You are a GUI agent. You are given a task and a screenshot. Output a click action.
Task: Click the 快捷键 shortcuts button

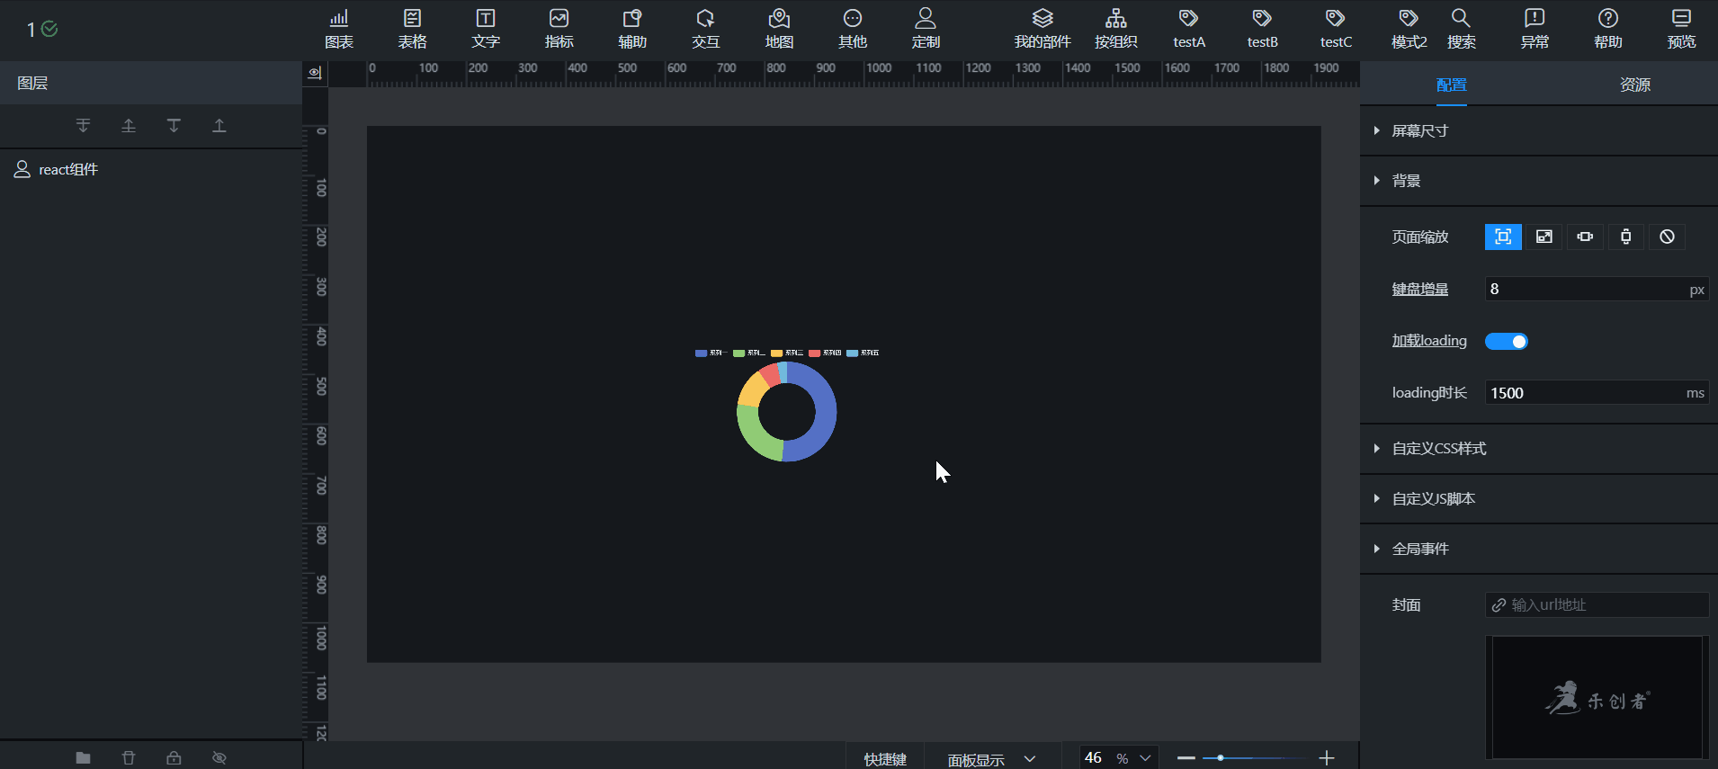click(885, 759)
